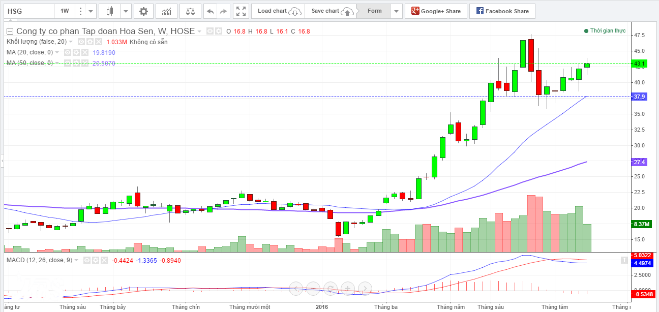Viewport: 659px width, 312px height.
Task: Open settings gear of main Hoa Sen series
Action: click(x=218, y=31)
